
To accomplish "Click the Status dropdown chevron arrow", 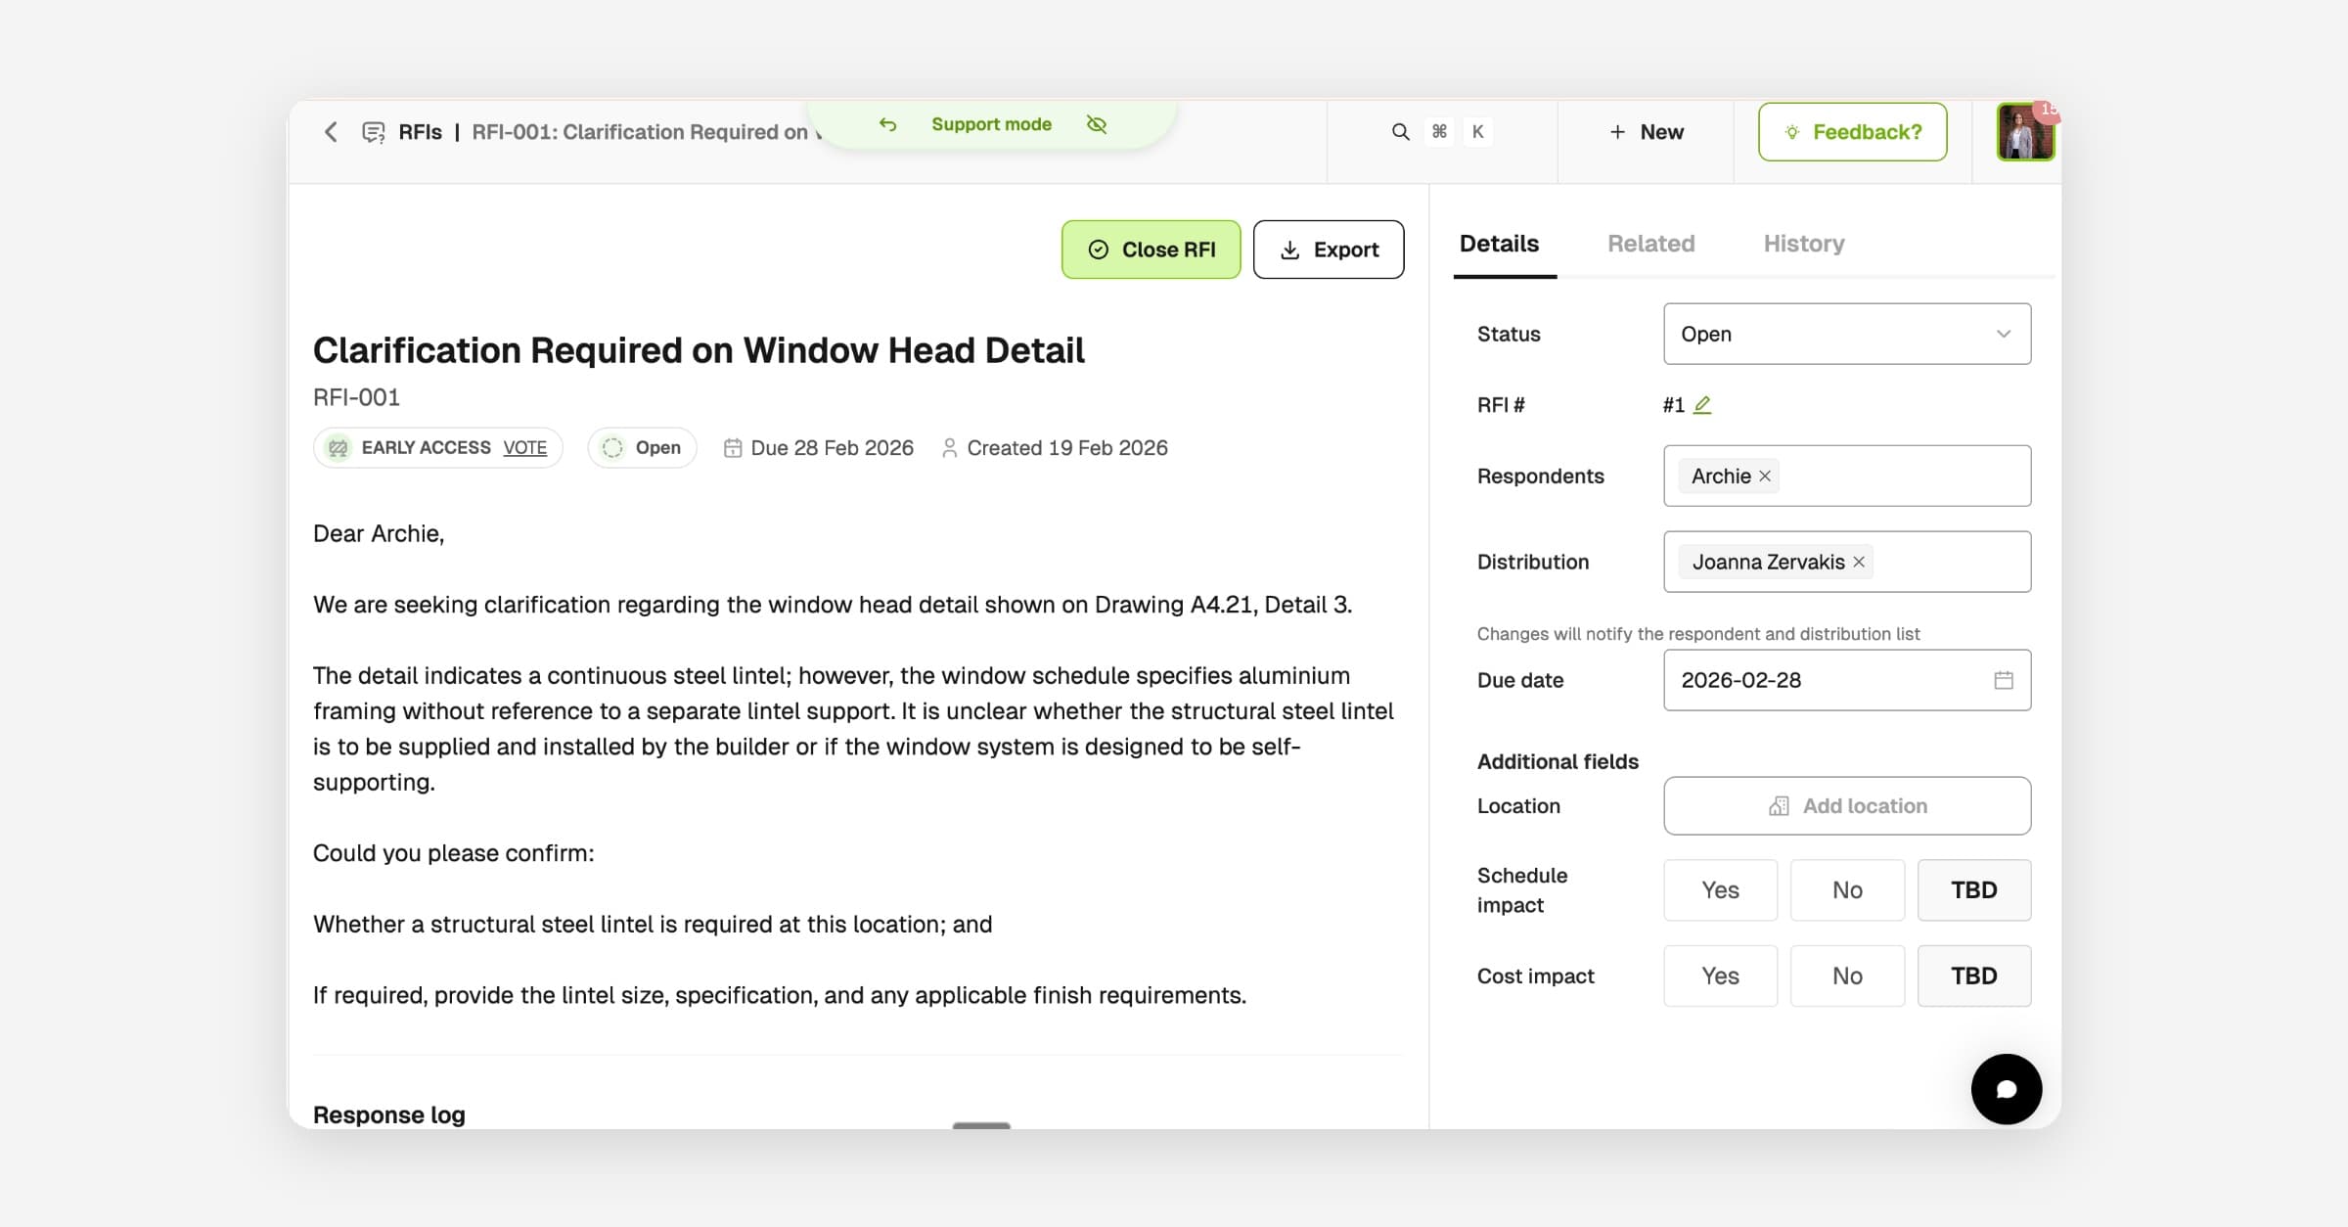I will (x=2003, y=334).
